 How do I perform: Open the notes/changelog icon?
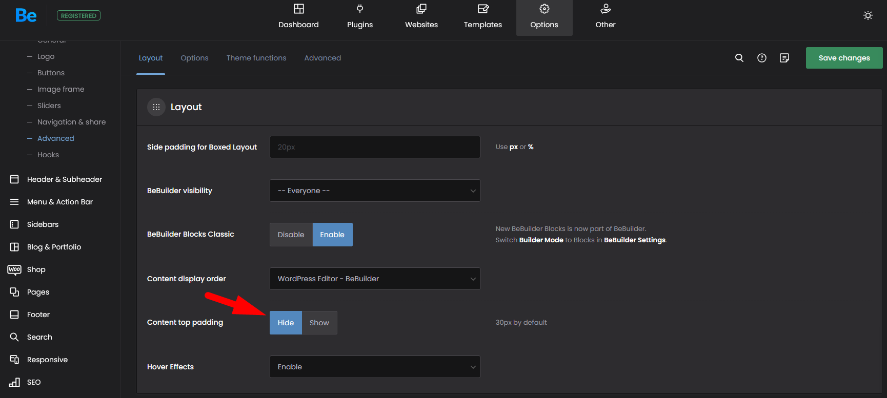click(784, 58)
